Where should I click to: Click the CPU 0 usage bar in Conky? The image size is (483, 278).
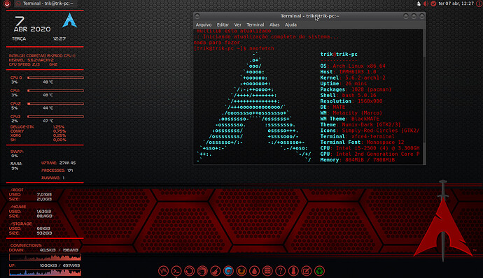55,78
